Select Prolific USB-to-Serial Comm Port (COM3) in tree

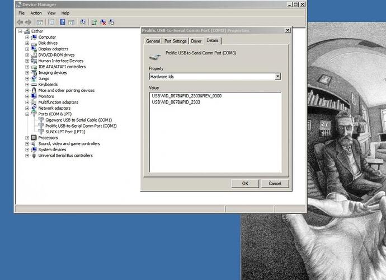pos(81,126)
